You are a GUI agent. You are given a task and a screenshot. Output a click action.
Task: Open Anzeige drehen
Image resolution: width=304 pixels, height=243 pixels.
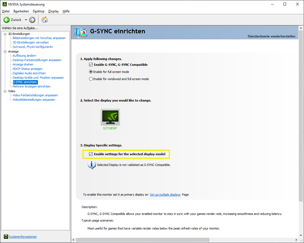[23, 65]
